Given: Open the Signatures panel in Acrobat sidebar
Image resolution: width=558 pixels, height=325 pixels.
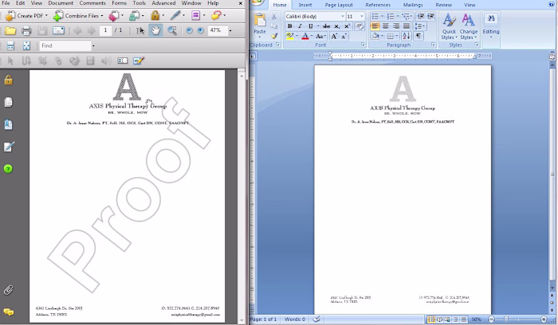Looking at the screenshot, I should [9, 147].
